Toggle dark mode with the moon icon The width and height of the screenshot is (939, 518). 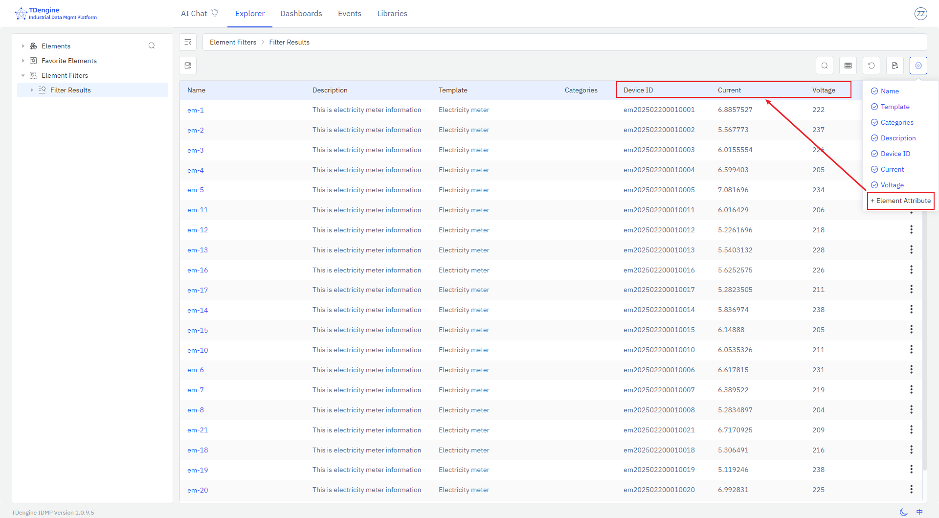[904, 512]
